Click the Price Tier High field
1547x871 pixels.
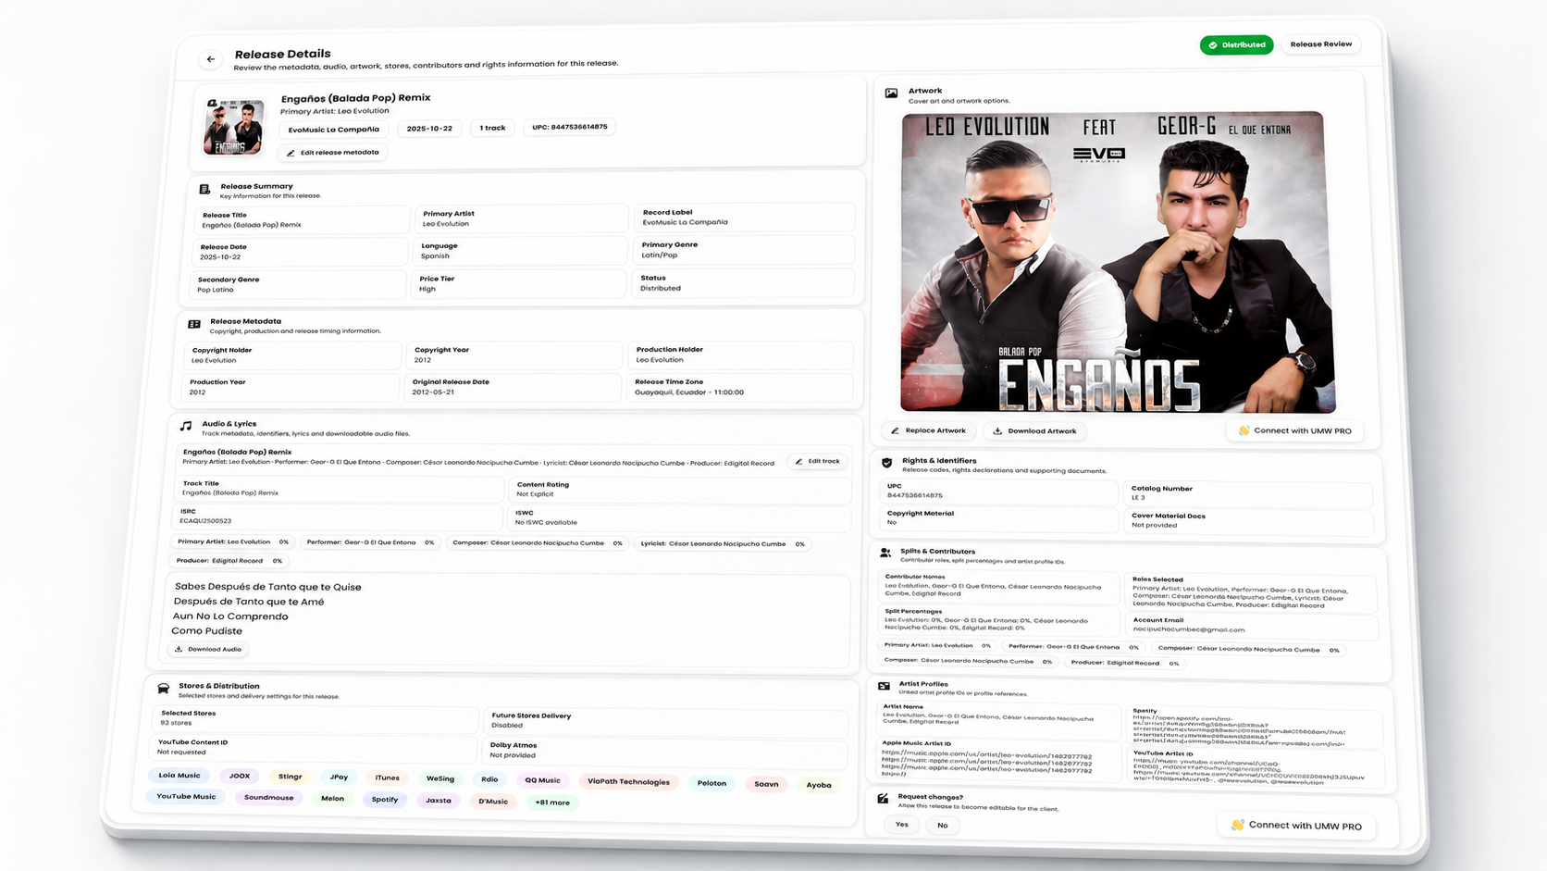click(519, 284)
